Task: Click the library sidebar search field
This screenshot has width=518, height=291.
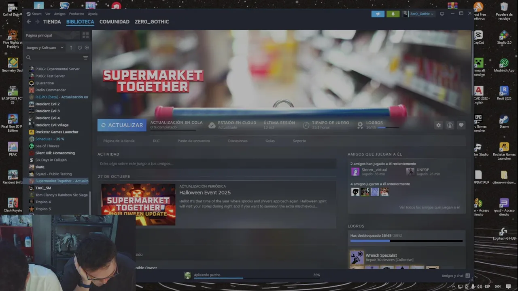Action: coord(57,58)
